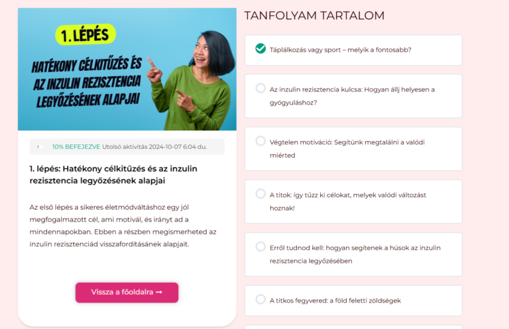Click the '10% BEFEJEZVE' progress label

[x=76, y=147]
